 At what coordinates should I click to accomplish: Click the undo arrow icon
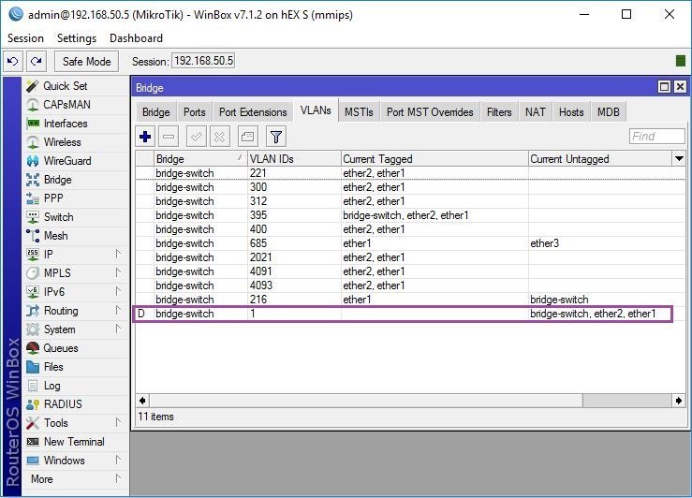pyautogui.click(x=13, y=61)
